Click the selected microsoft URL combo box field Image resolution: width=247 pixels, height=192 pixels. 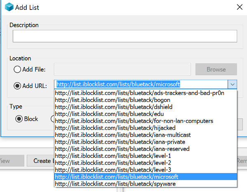point(140,85)
